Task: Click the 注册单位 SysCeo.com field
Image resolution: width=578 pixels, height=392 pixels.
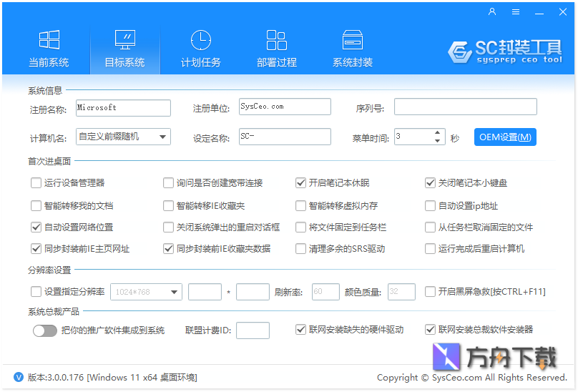Action: [285, 107]
